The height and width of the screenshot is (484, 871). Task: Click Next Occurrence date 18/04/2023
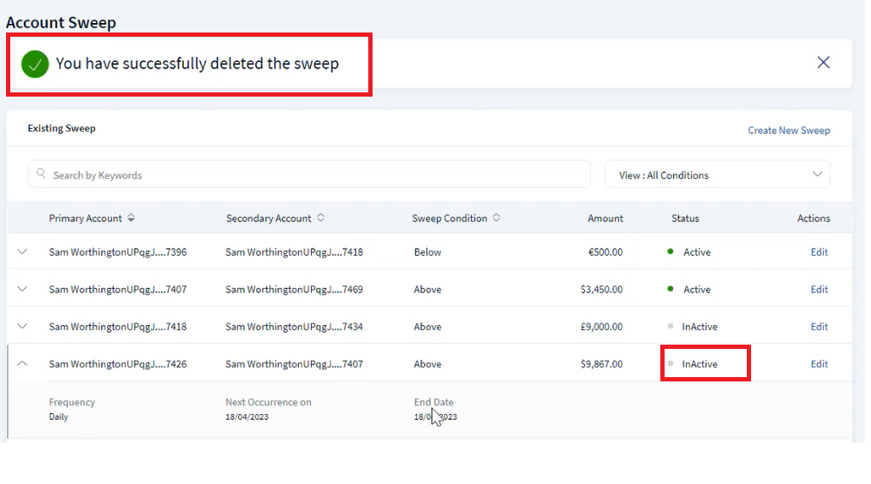[248, 417]
